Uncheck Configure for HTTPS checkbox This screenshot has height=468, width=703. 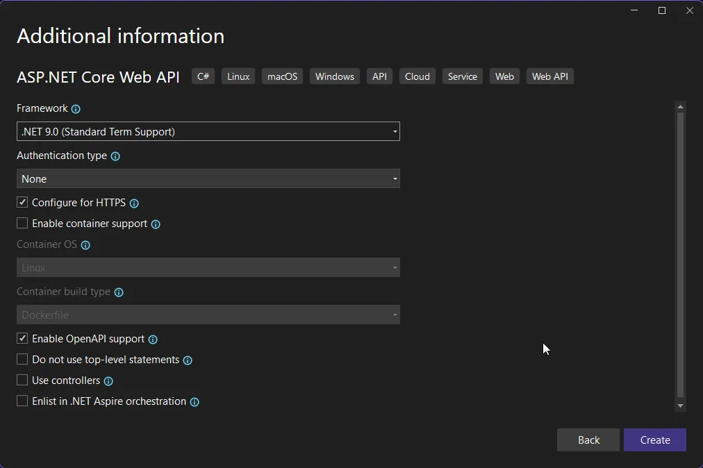click(22, 203)
